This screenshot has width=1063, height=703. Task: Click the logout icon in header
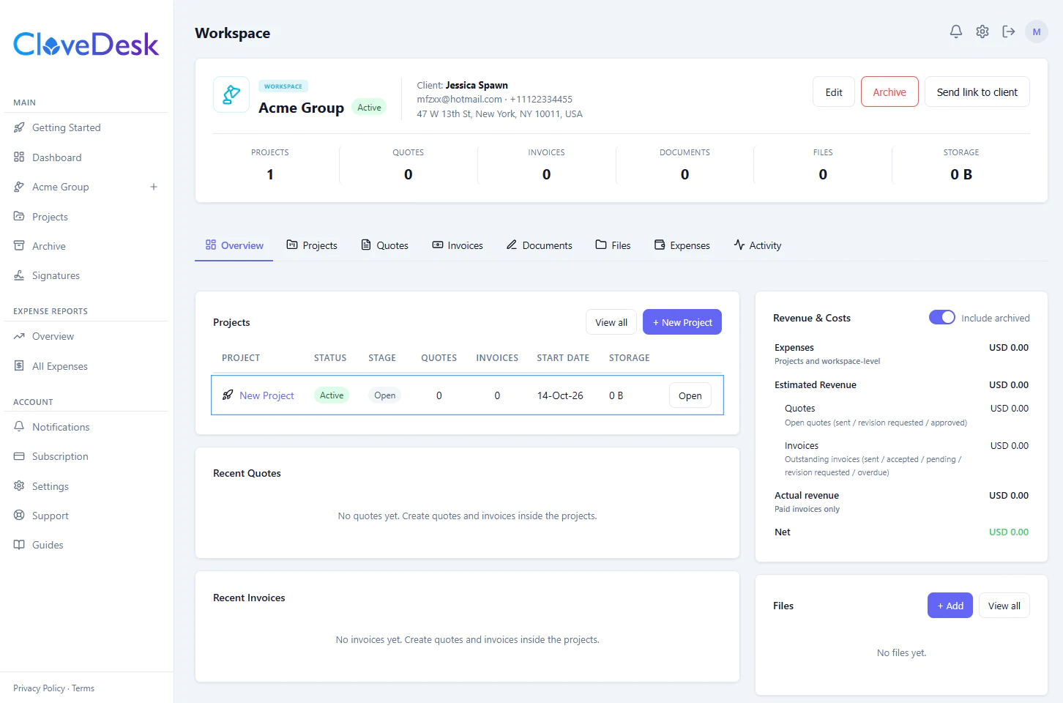1009,31
